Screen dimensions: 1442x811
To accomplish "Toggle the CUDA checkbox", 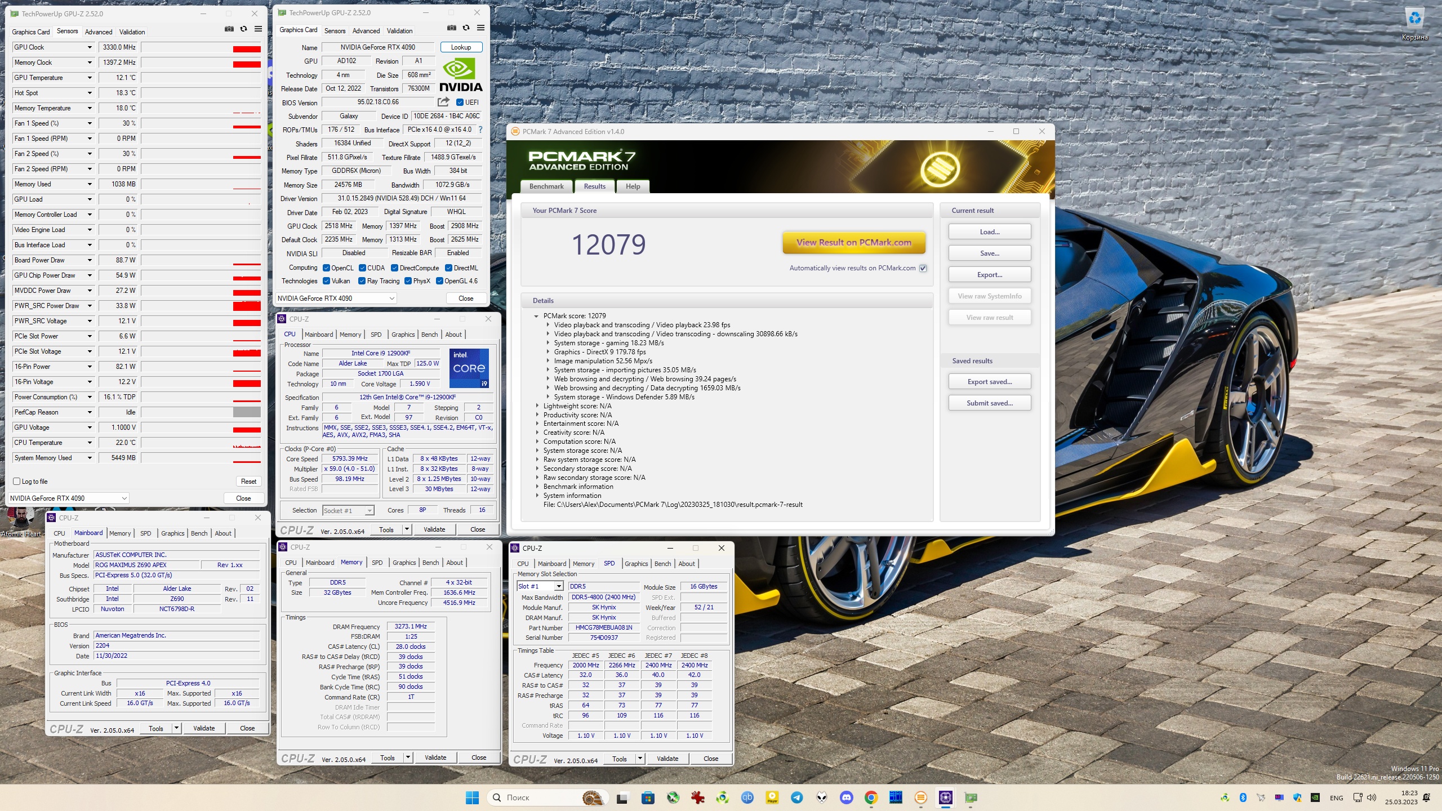I will (362, 268).
